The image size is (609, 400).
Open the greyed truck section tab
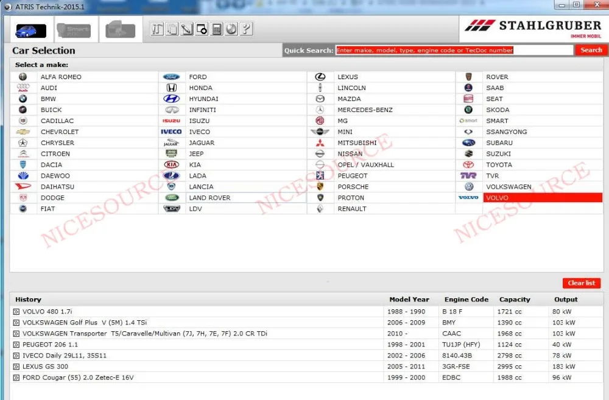pos(121,30)
